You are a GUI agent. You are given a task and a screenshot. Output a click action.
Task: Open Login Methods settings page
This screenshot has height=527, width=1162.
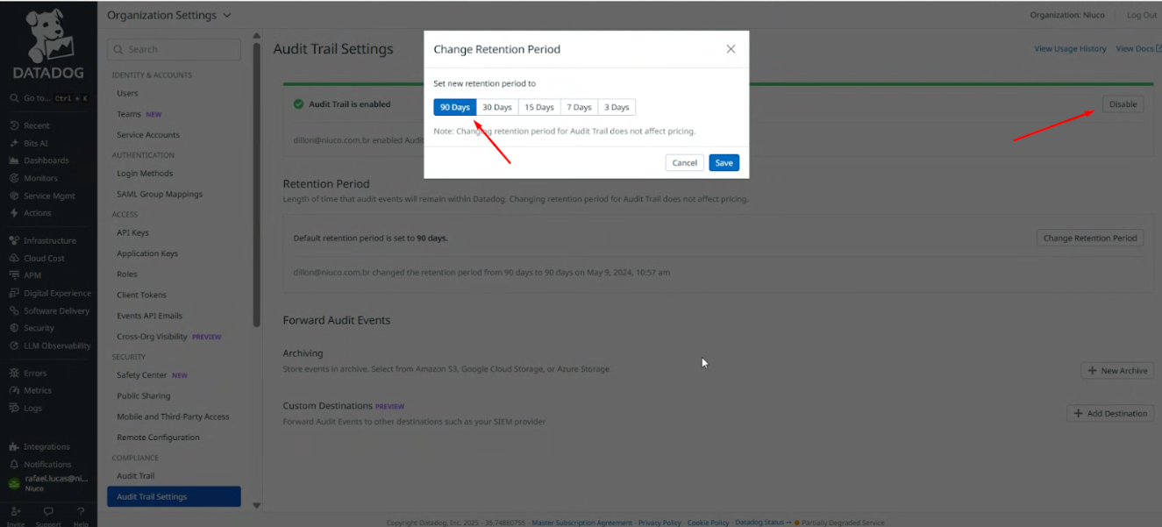[x=145, y=174]
